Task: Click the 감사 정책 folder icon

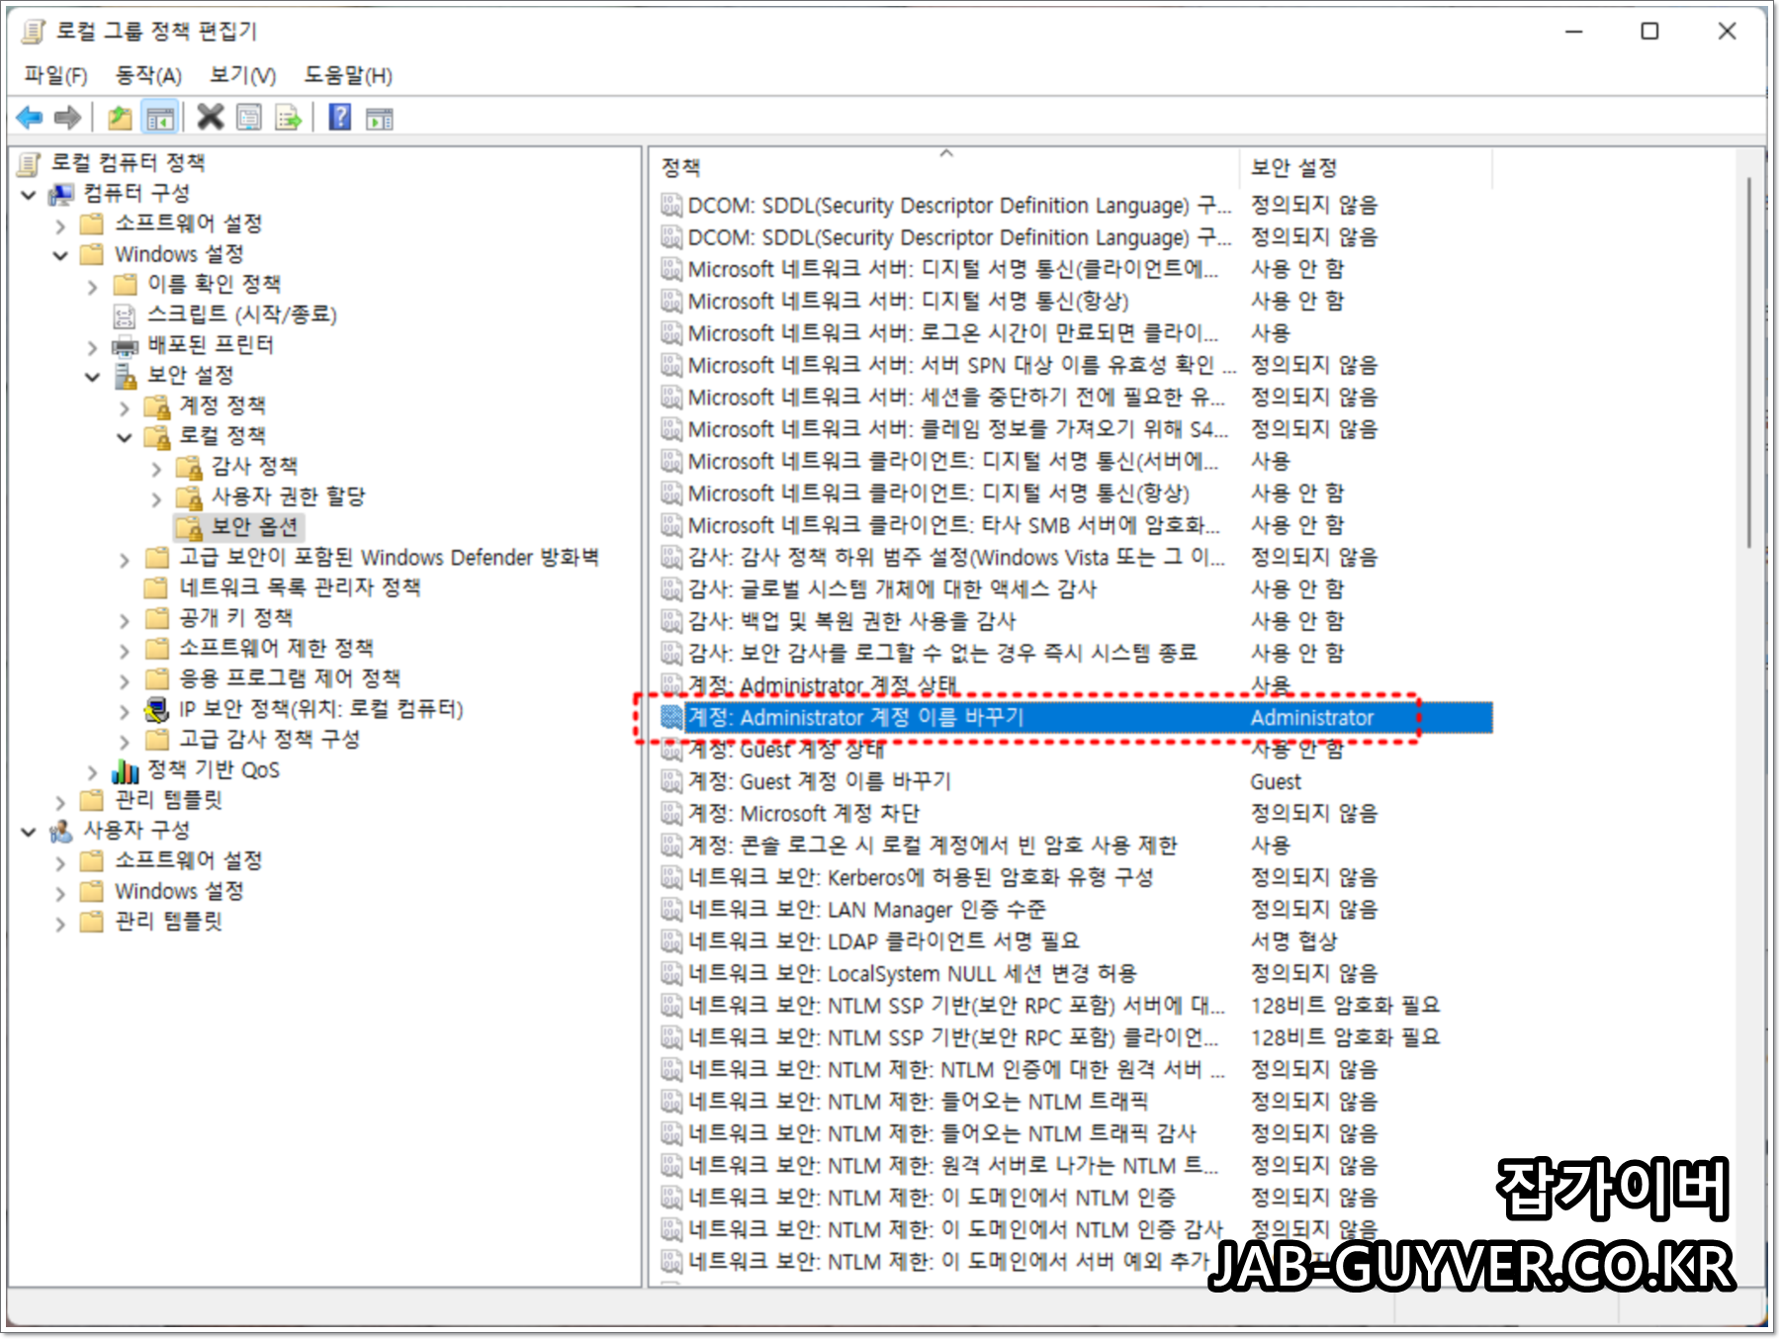Action: coord(188,467)
